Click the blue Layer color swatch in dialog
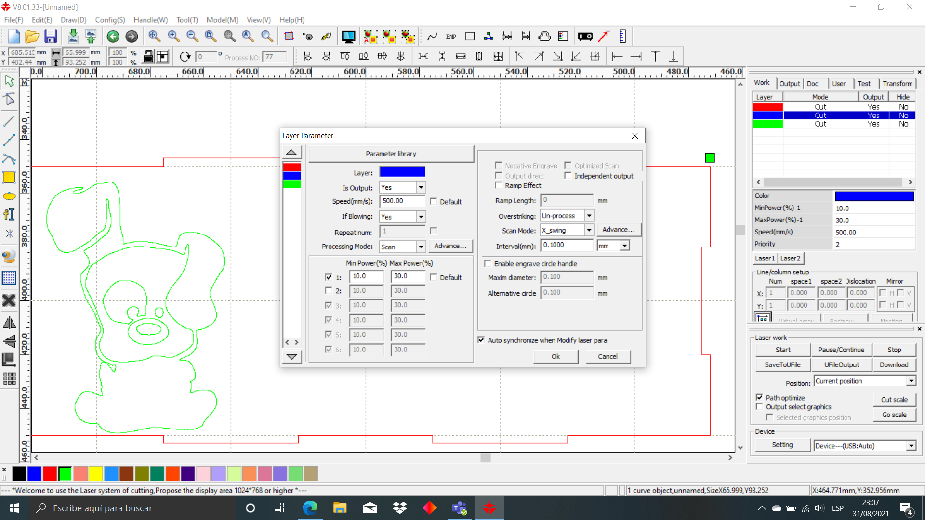 (x=402, y=172)
